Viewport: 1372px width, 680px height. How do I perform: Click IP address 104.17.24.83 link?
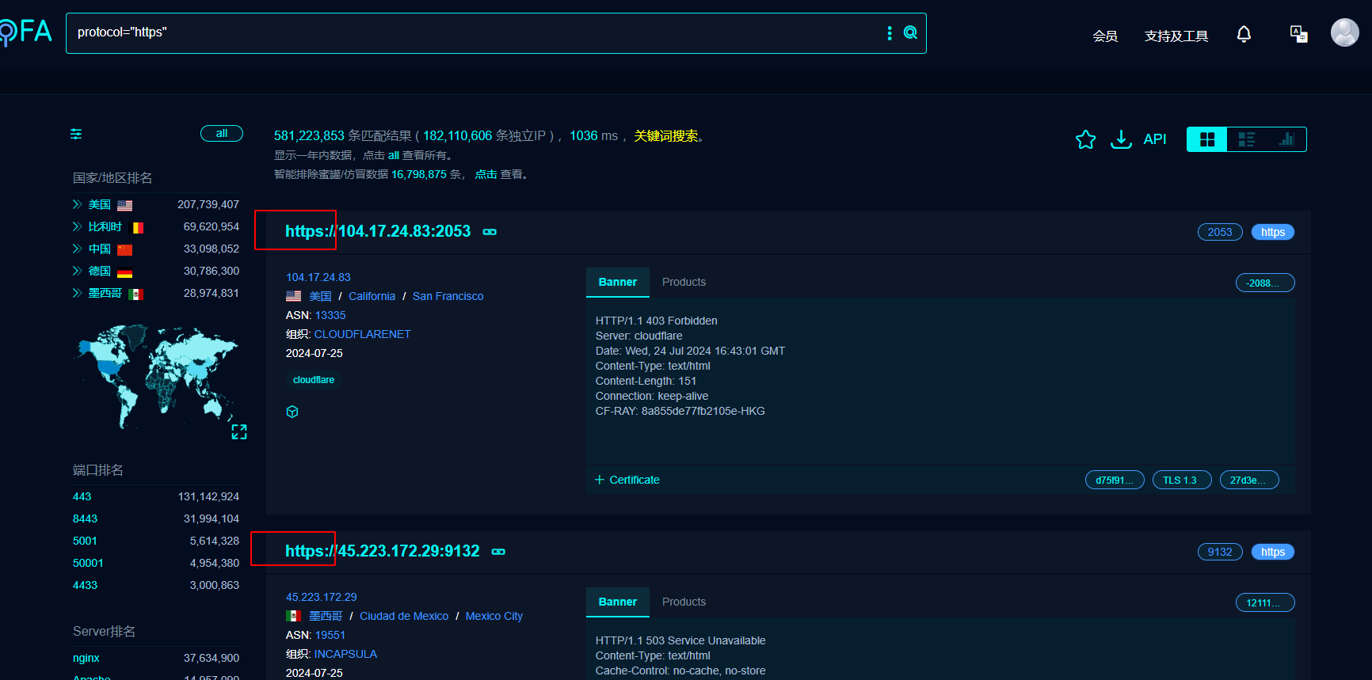click(x=318, y=277)
